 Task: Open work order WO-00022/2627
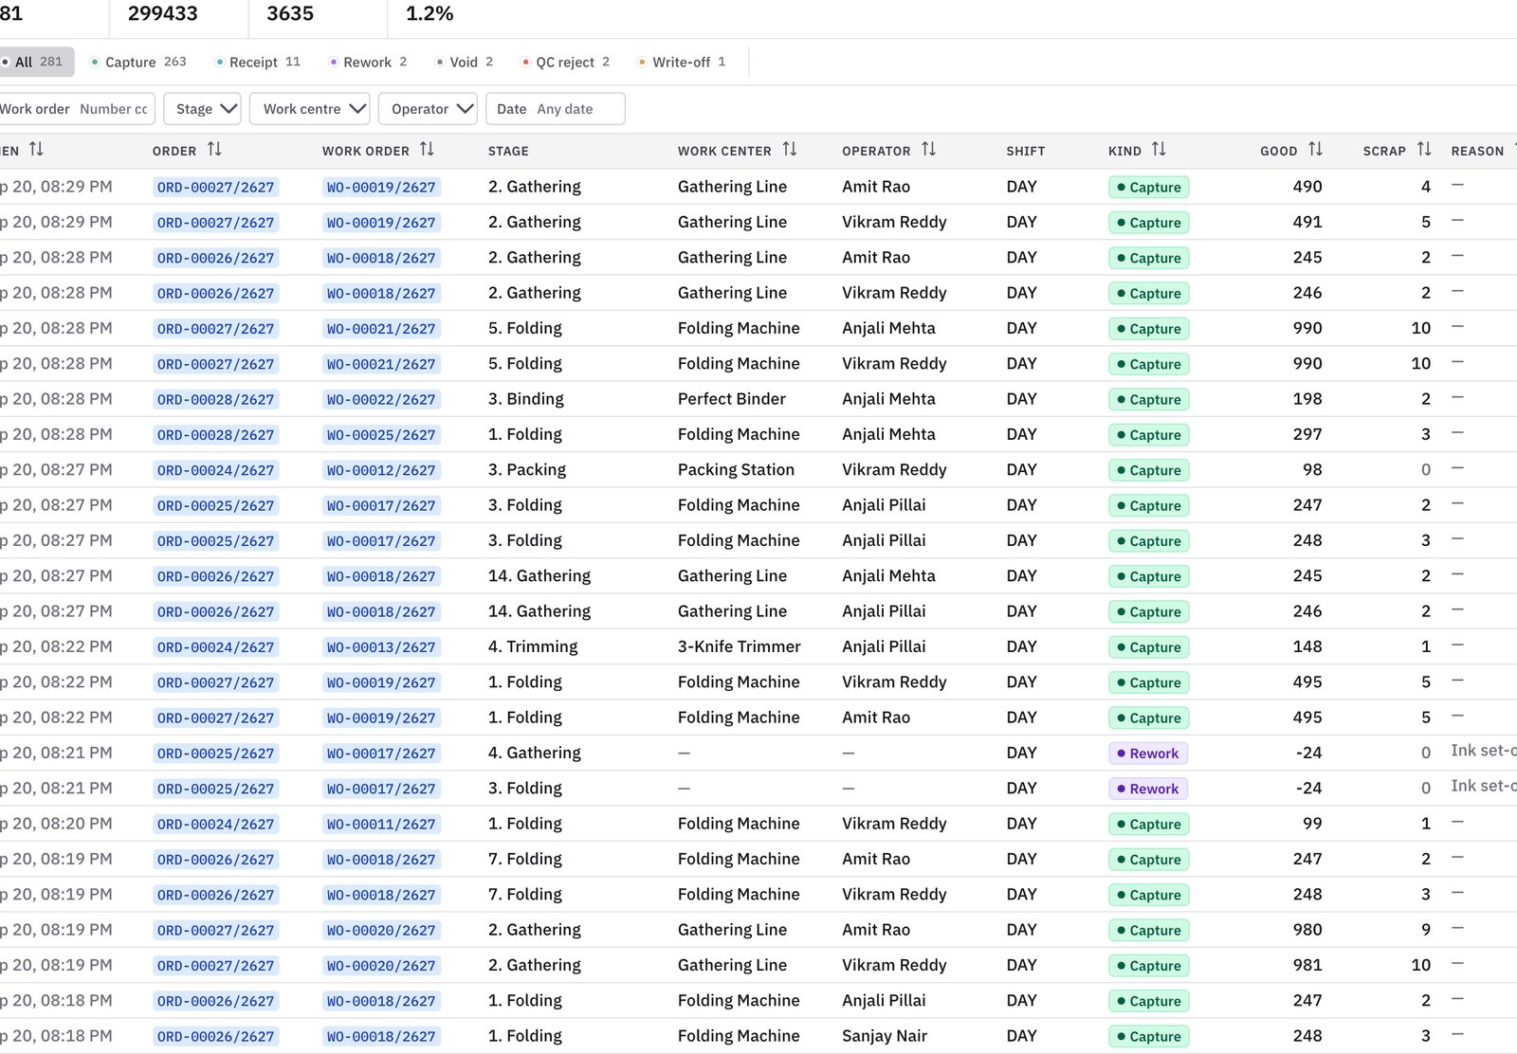[x=381, y=400]
